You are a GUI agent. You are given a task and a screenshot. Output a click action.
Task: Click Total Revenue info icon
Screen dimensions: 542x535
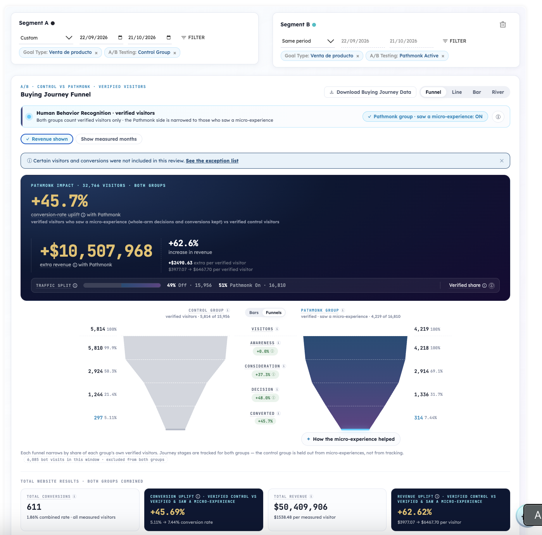click(x=311, y=496)
